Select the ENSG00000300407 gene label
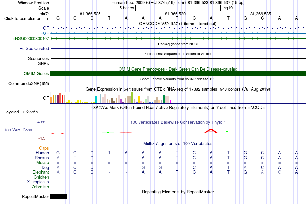This screenshot has width=306, height=204. click(x=31, y=38)
